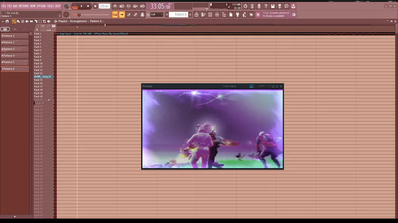Open the Playlist window icon

click(x=196, y=15)
